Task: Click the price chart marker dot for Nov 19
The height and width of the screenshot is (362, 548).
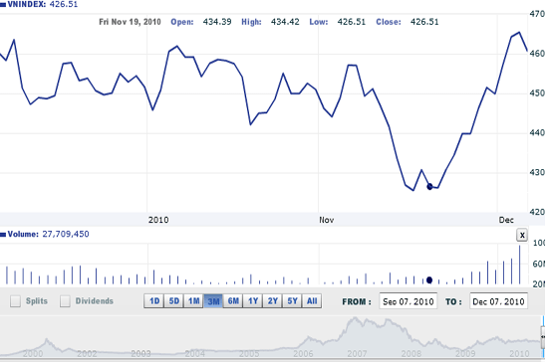Action: click(x=429, y=187)
